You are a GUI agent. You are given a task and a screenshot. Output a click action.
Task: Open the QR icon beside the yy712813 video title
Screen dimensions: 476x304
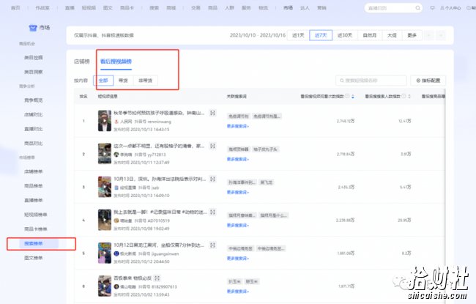pos(213,146)
